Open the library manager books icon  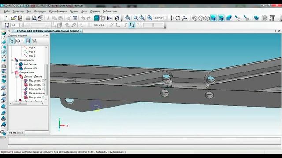tap(264, 18)
